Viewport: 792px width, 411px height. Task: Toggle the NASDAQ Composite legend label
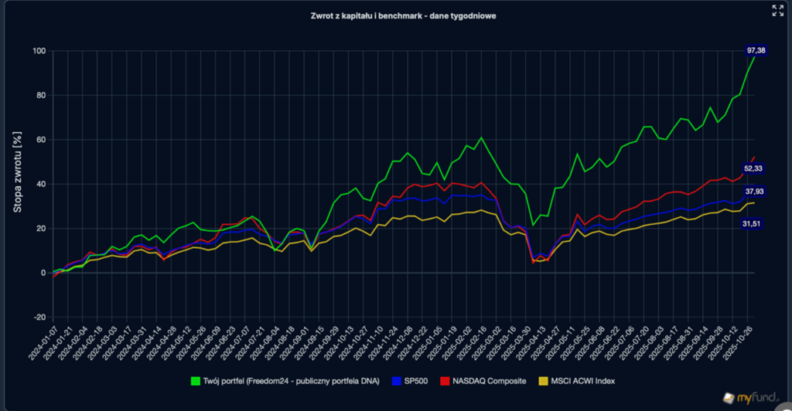489,381
